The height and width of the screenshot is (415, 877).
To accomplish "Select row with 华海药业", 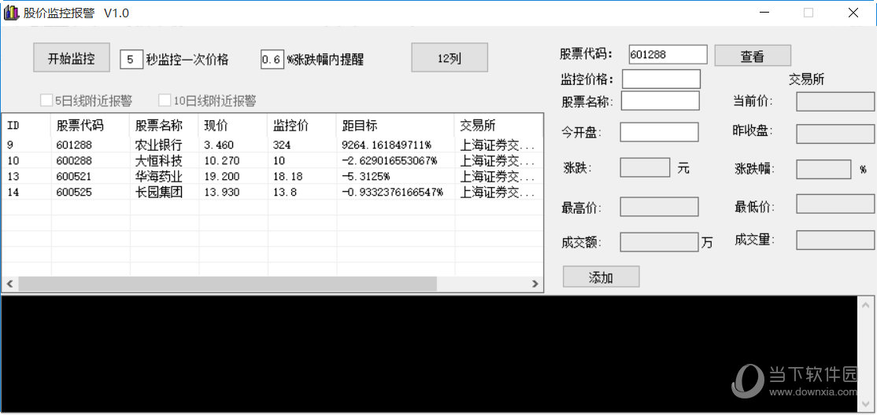I will tap(272, 177).
